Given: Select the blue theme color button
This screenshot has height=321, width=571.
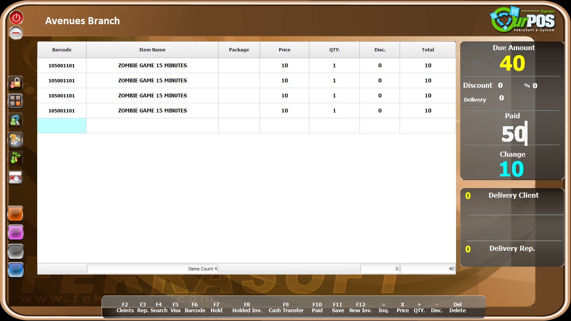Looking at the screenshot, I should [x=15, y=270].
